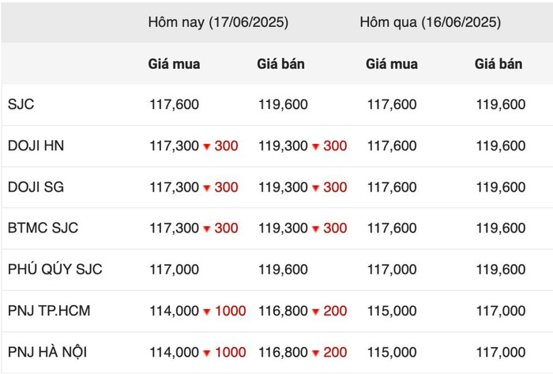Click the red down arrow beside DOJI HN buy price
The image size is (553, 374).
pos(207,146)
